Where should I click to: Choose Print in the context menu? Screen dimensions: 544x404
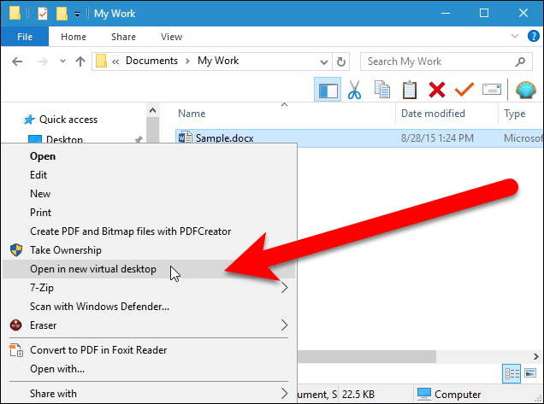(149, 213)
